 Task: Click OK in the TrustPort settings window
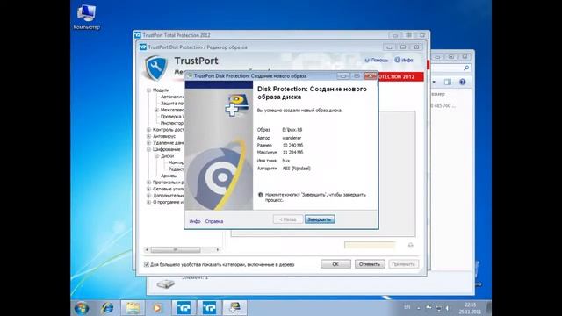335,264
